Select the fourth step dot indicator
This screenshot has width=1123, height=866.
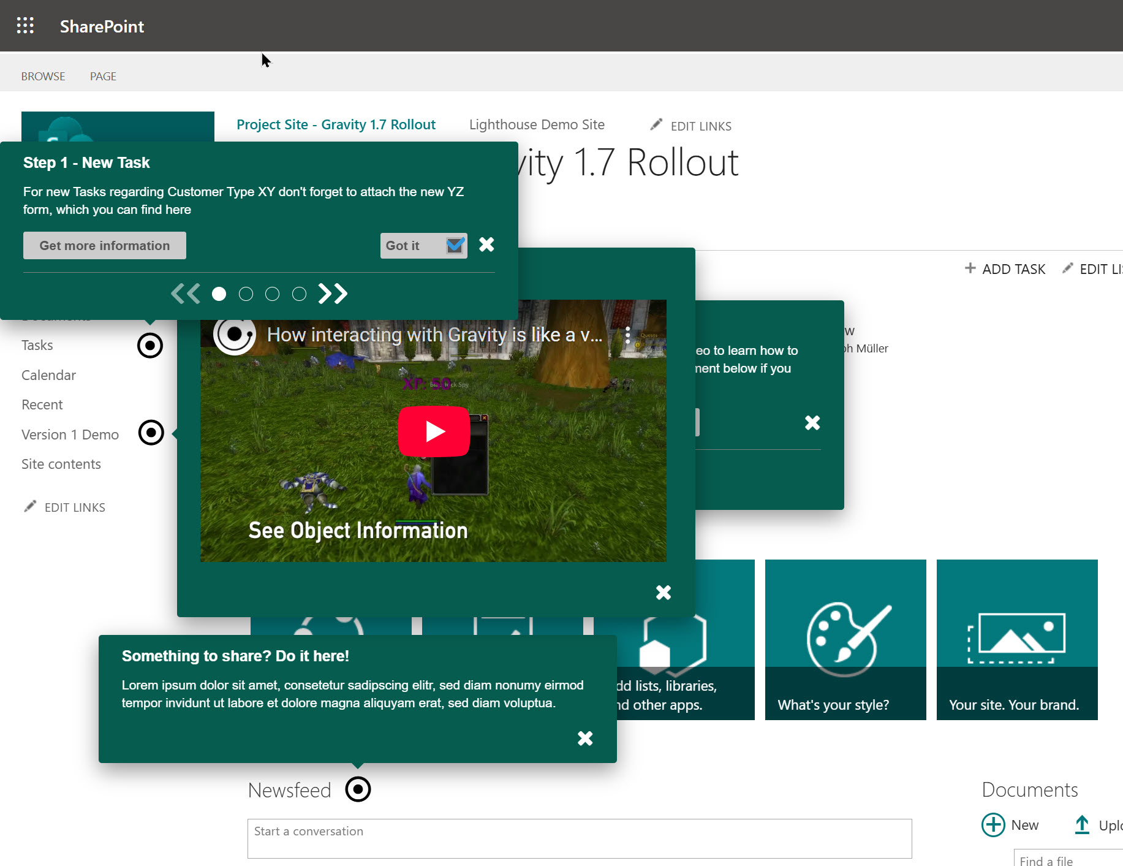pyautogui.click(x=299, y=294)
